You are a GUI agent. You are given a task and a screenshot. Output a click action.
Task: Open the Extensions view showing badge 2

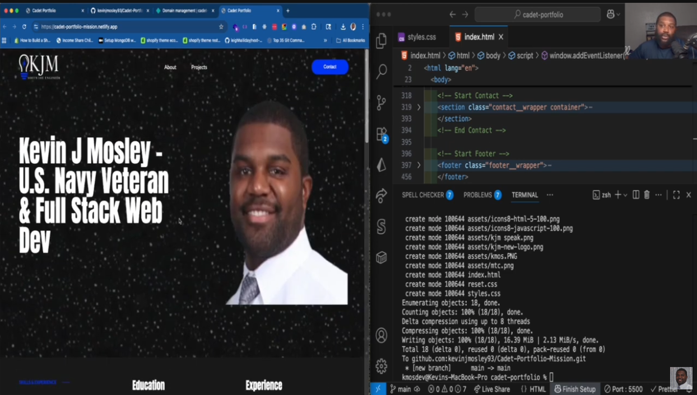[382, 134]
